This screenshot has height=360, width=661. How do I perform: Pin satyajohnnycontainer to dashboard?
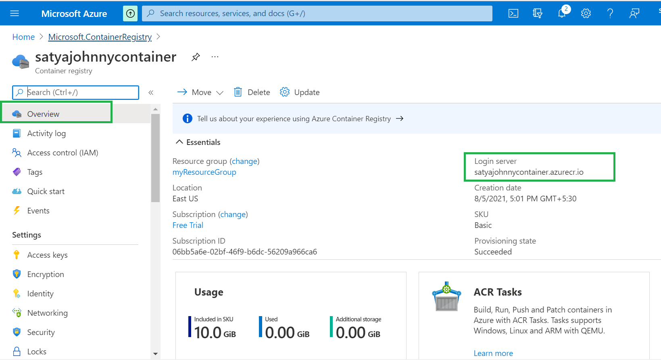pos(196,57)
